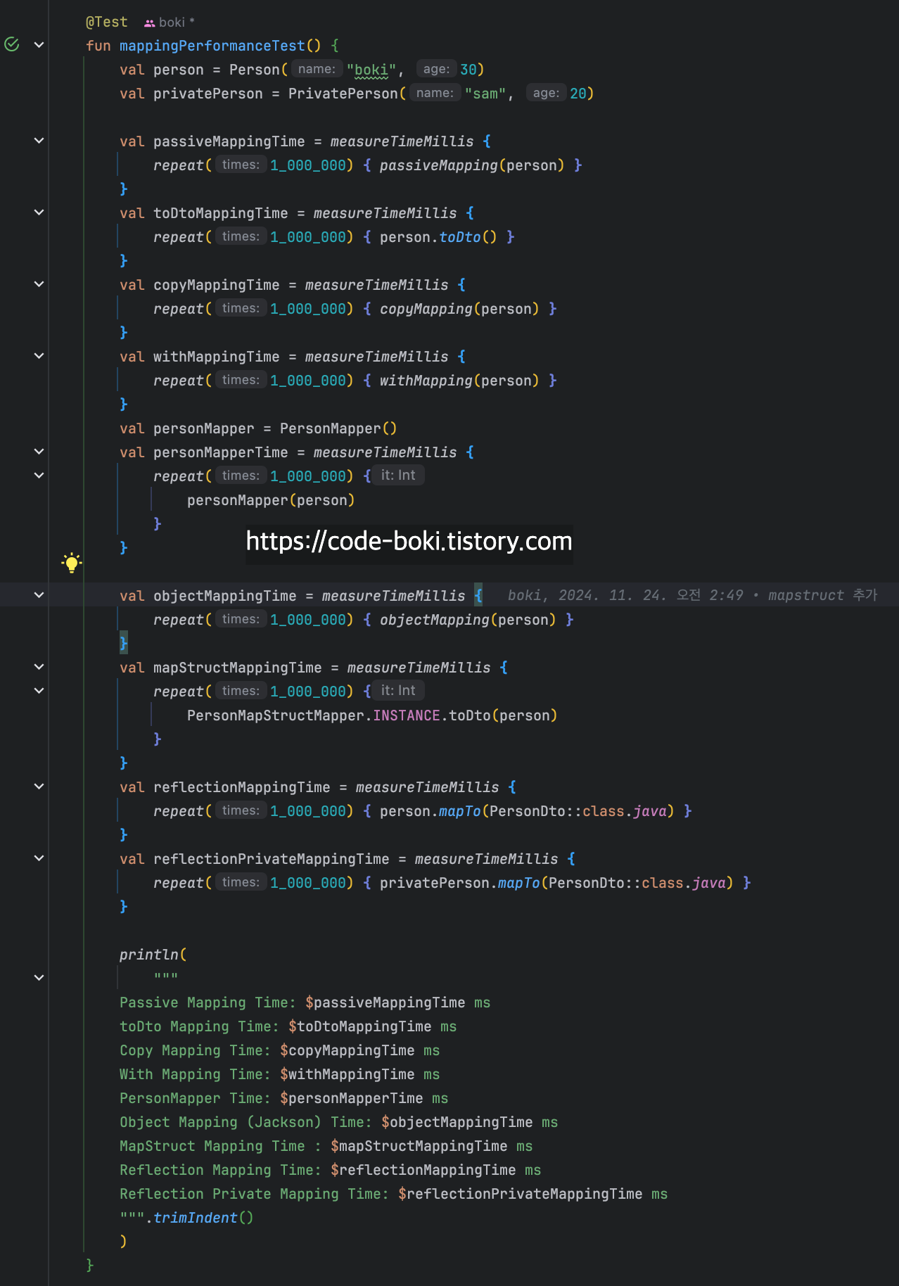Click the times: hint in passiveMappingTime repeat
The width and height of the screenshot is (899, 1286).
pyautogui.click(x=241, y=165)
